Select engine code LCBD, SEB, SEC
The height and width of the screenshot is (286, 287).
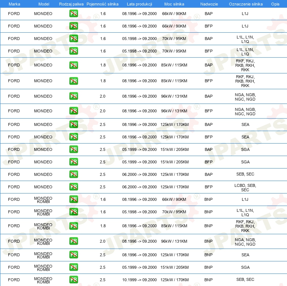pos(245,188)
